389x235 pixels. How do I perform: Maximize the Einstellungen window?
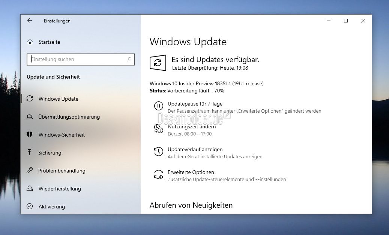coord(346,21)
